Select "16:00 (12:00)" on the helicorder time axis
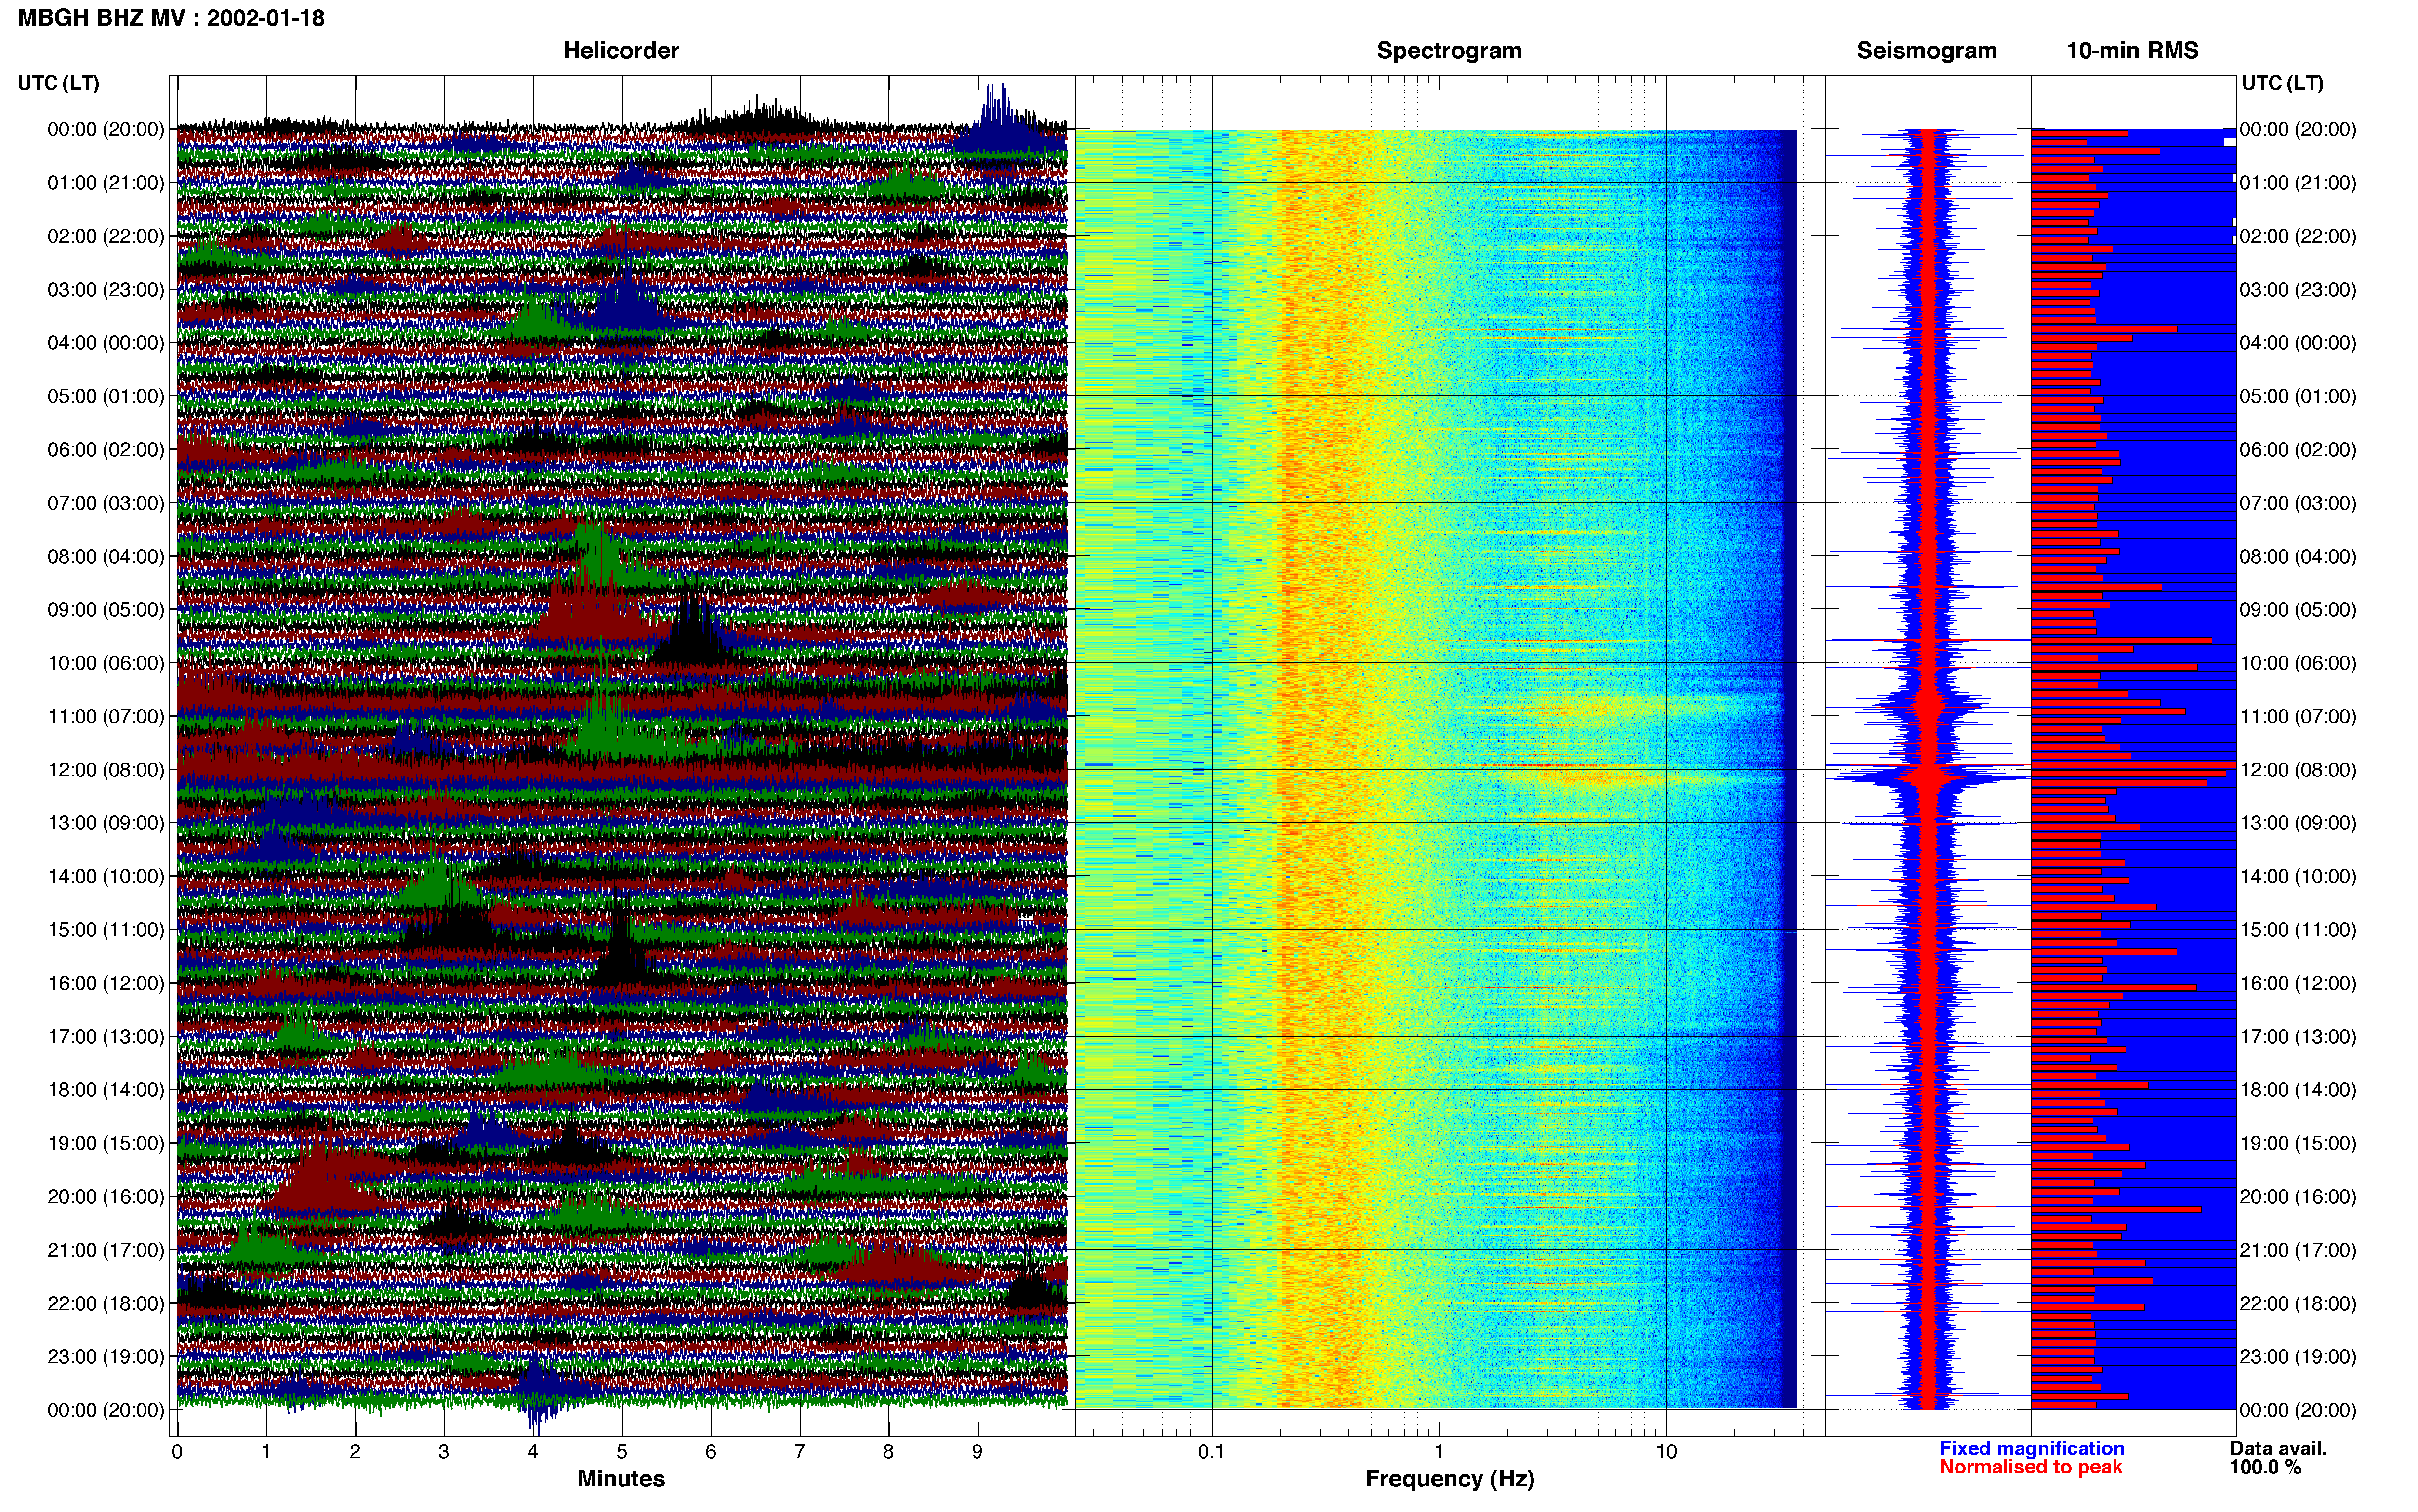This screenshot has width=2418, height=1512. 106,983
